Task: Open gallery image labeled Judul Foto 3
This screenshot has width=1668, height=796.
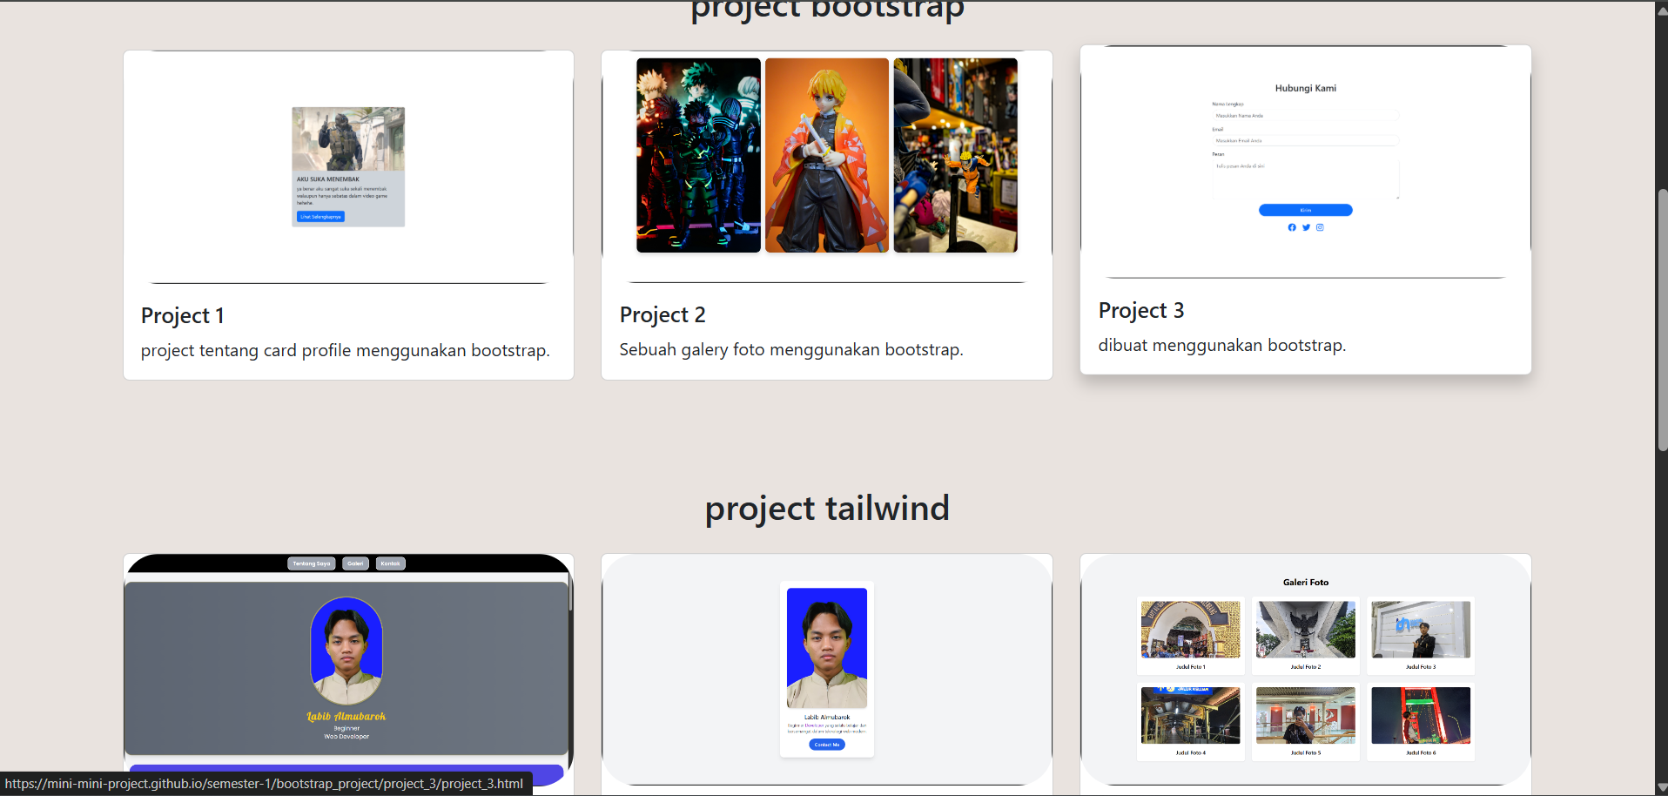Action: coord(1421,629)
